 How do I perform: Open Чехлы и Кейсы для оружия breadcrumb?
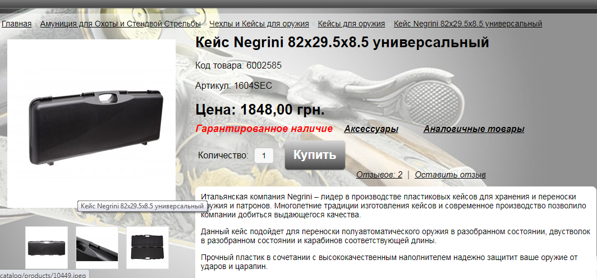click(x=259, y=24)
